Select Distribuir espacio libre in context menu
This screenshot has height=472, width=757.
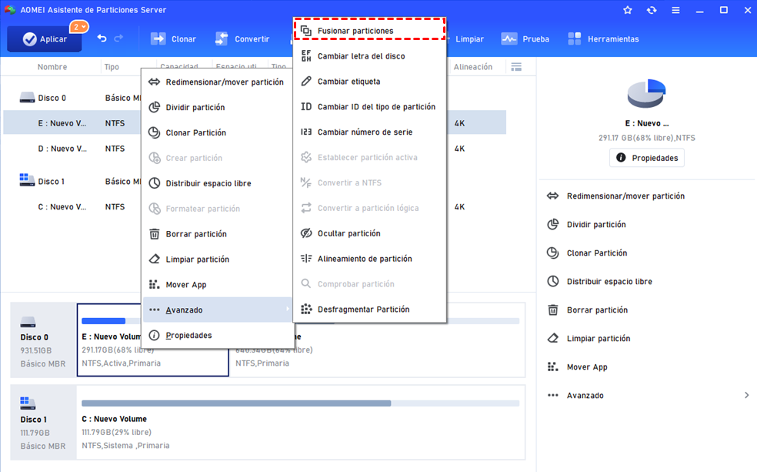pyautogui.click(x=217, y=183)
